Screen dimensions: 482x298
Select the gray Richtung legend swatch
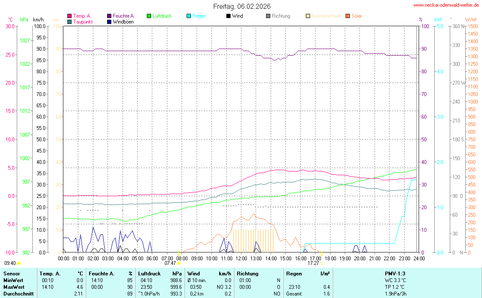coord(268,16)
